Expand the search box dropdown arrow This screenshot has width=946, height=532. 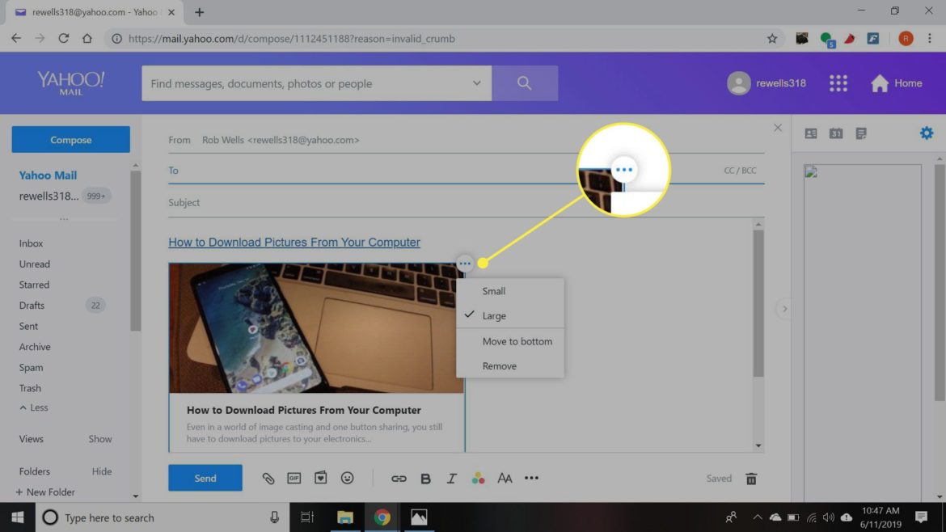pyautogui.click(x=477, y=83)
